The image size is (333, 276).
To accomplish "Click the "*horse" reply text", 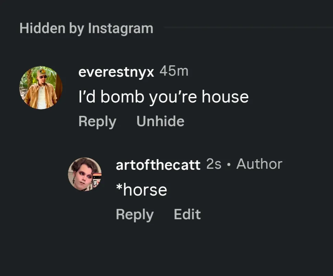I will tap(142, 190).
